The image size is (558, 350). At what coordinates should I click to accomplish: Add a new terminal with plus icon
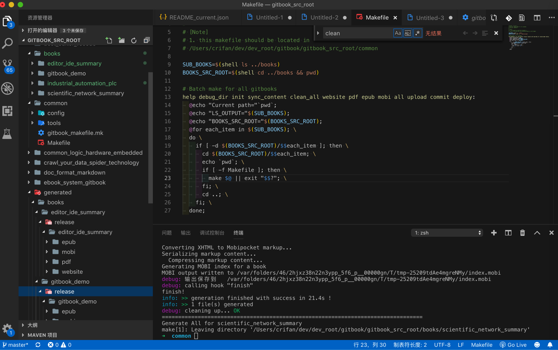494,233
